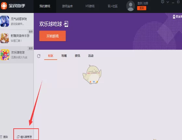Select 元气战姬学院 game thumbnail
This screenshot has height=140, width=182.
[x=5, y=21]
